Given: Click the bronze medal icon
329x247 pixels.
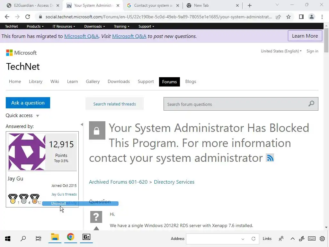Looking at the screenshot, I should (35, 198).
